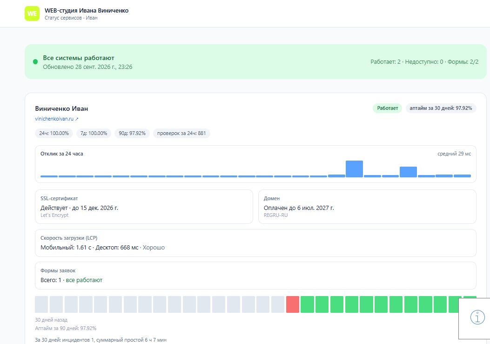Open the info icon button
Image resolution: width=490 pixels, height=344 pixels.
pyautogui.click(x=477, y=317)
